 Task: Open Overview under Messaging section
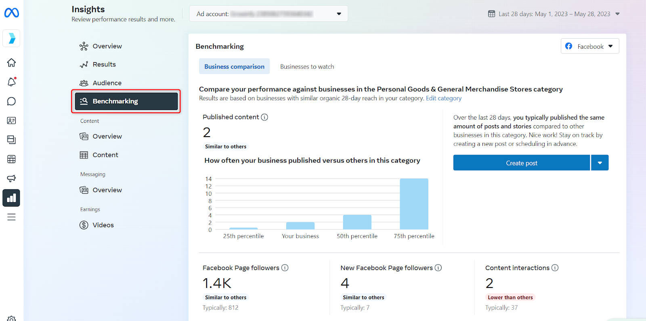pos(126,190)
